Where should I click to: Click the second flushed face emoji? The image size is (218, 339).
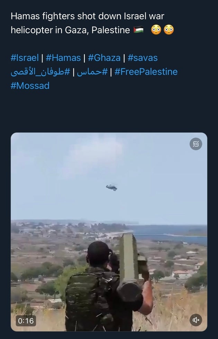pos(169,30)
